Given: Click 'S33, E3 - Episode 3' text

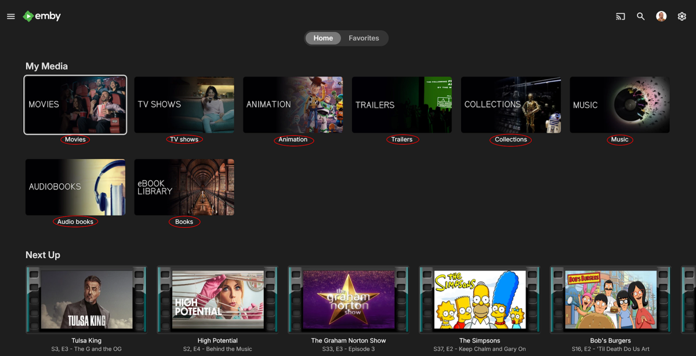Looking at the screenshot, I should [349, 350].
